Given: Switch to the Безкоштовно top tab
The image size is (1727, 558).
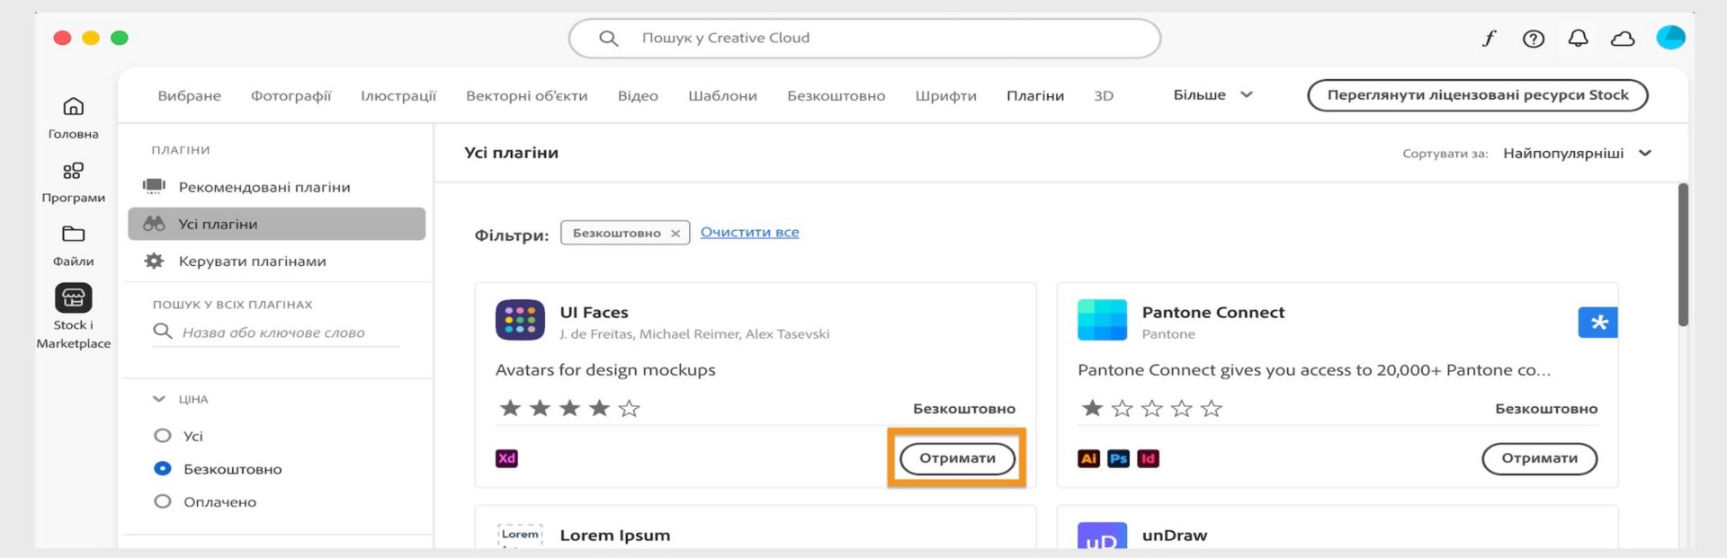Looking at the screenshot, I should (837, 96).
